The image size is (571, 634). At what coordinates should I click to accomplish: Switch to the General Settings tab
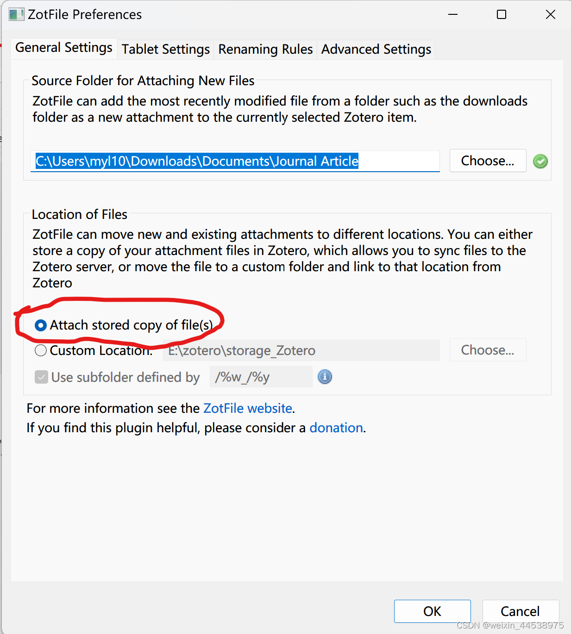click(64, 48)
